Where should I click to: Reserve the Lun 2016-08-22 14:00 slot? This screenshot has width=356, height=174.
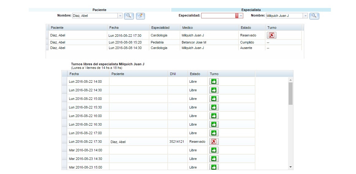[214, 81]
